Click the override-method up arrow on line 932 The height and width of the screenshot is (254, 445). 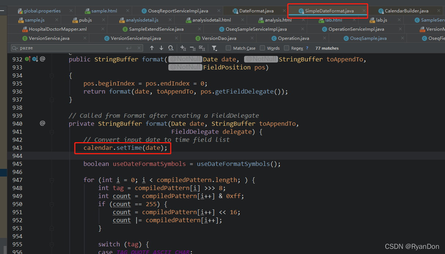(x=30, y=59)
